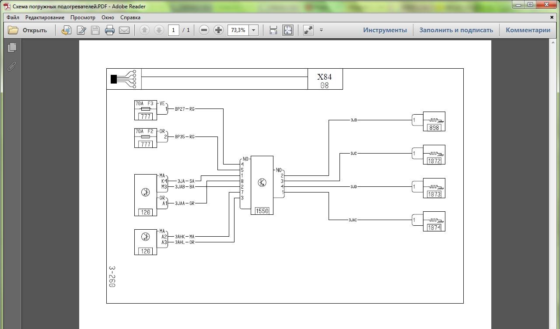Screen dimensions: 560x329
Task: Print the document via printer icon
Action: pos(110,30)
